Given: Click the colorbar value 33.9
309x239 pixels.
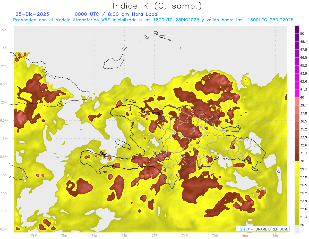Looking at the screenshot, I should (304, 137).
